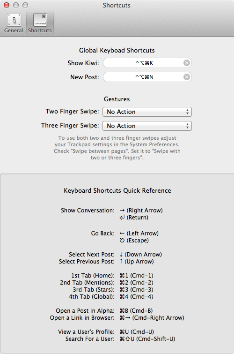Viewport: 234px width, 354px height.
Task: Click the New Post shortcut recorder field
Action: tap(147, 77)
